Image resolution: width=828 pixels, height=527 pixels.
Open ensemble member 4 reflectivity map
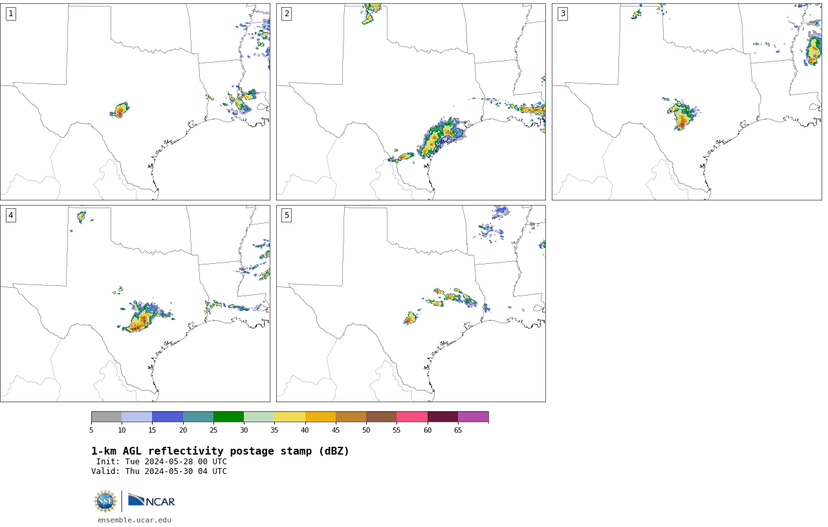pos(135,303)
